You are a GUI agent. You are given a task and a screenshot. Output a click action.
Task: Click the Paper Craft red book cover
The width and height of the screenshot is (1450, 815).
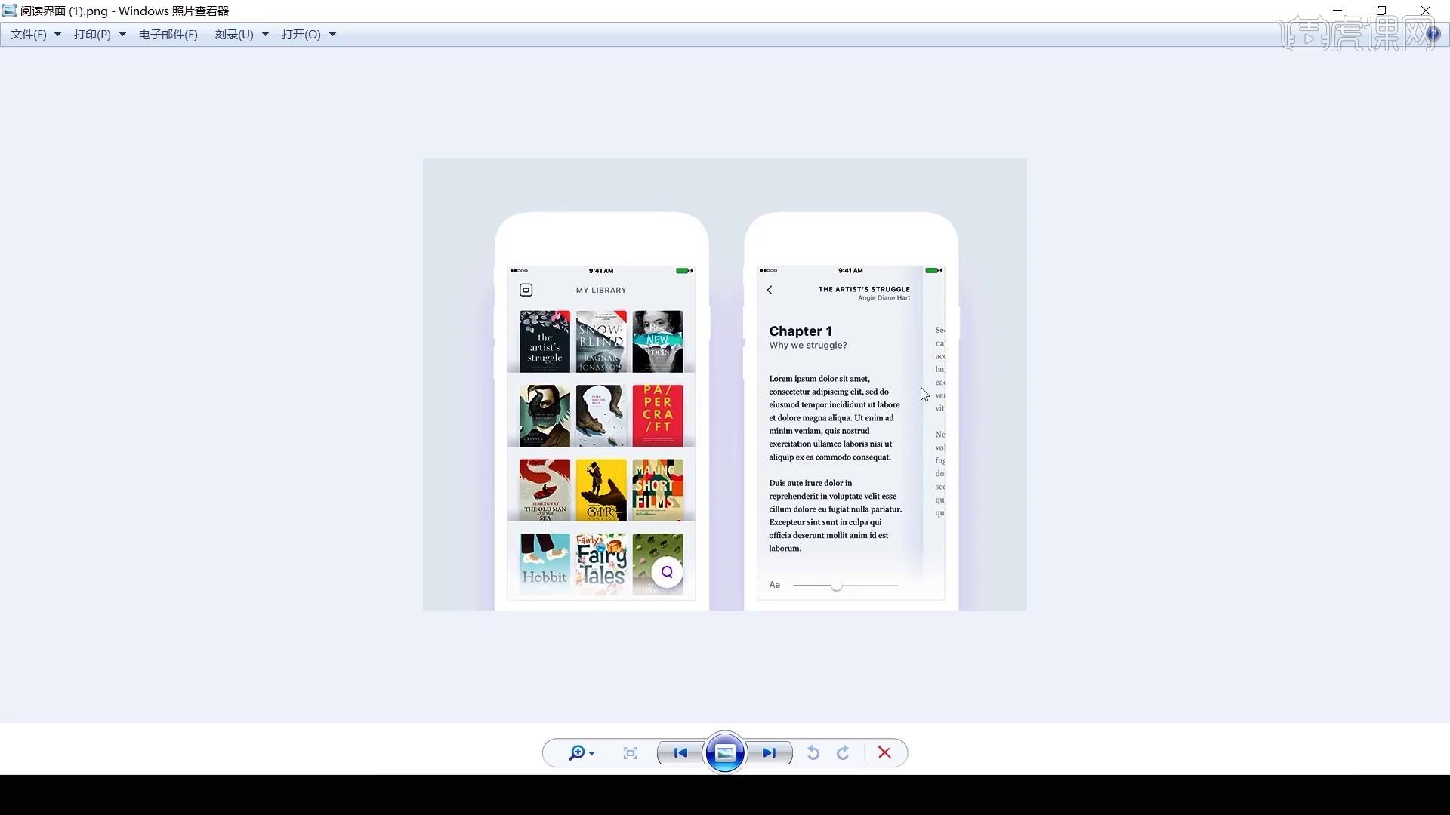(x=657, y=415)
